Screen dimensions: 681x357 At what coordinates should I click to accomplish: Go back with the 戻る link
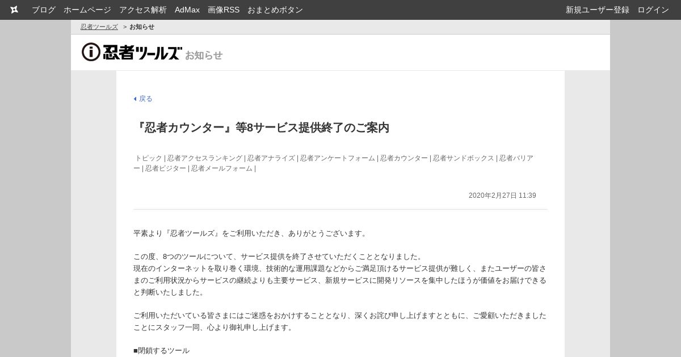tap(143, 99)
